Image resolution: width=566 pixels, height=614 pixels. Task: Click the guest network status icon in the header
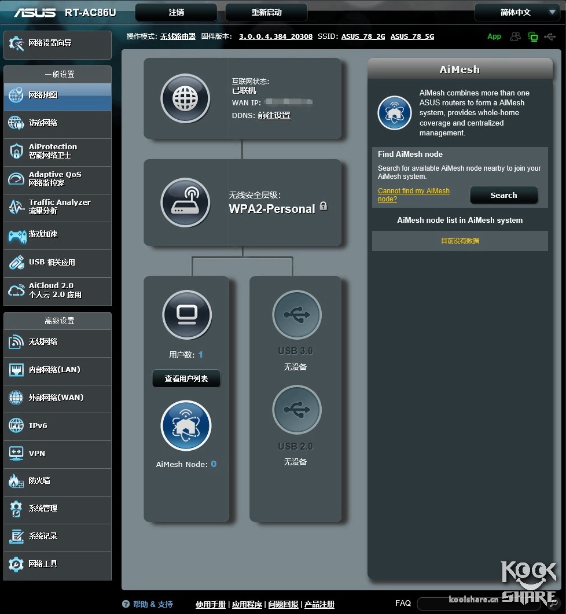point(516,36)
